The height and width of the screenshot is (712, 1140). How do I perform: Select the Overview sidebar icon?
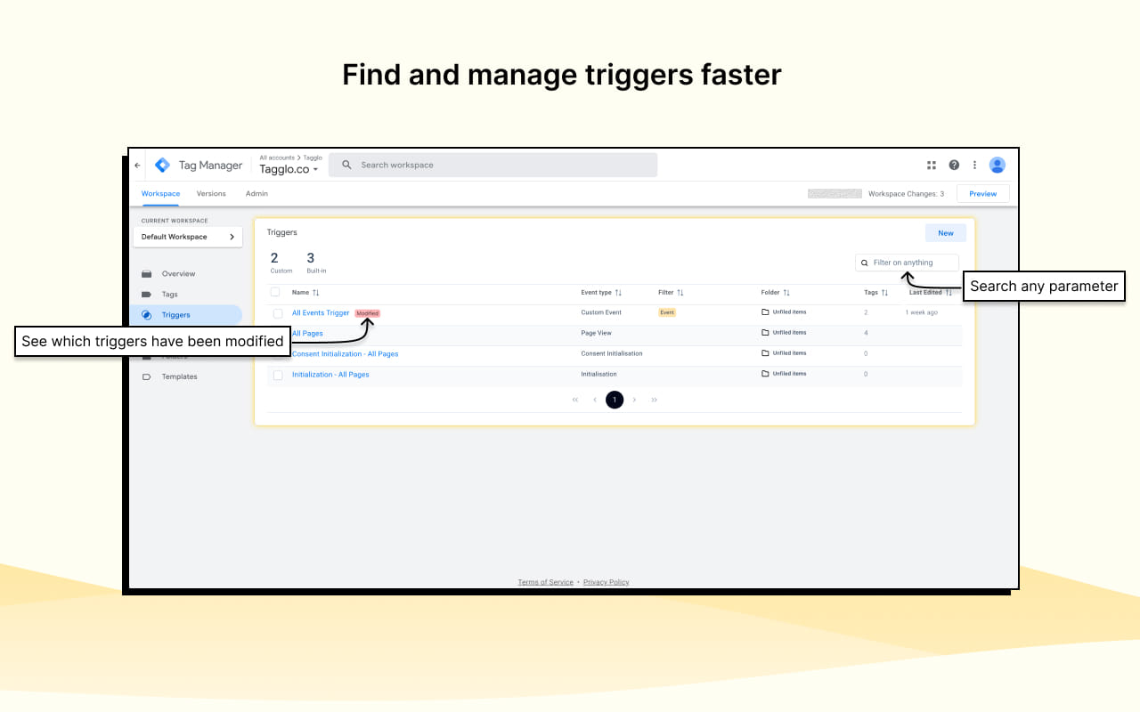(x=148, y=273)
